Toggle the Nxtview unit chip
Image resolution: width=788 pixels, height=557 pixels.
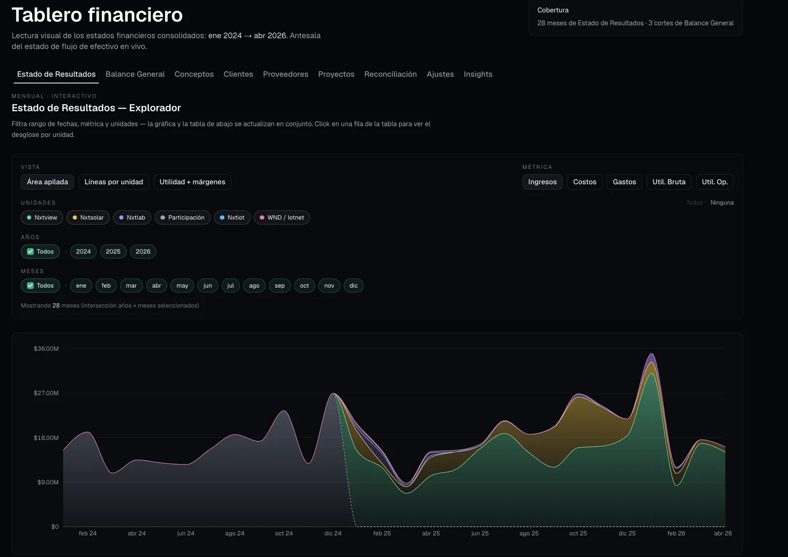pyautogui.click(x=42, y=217)
